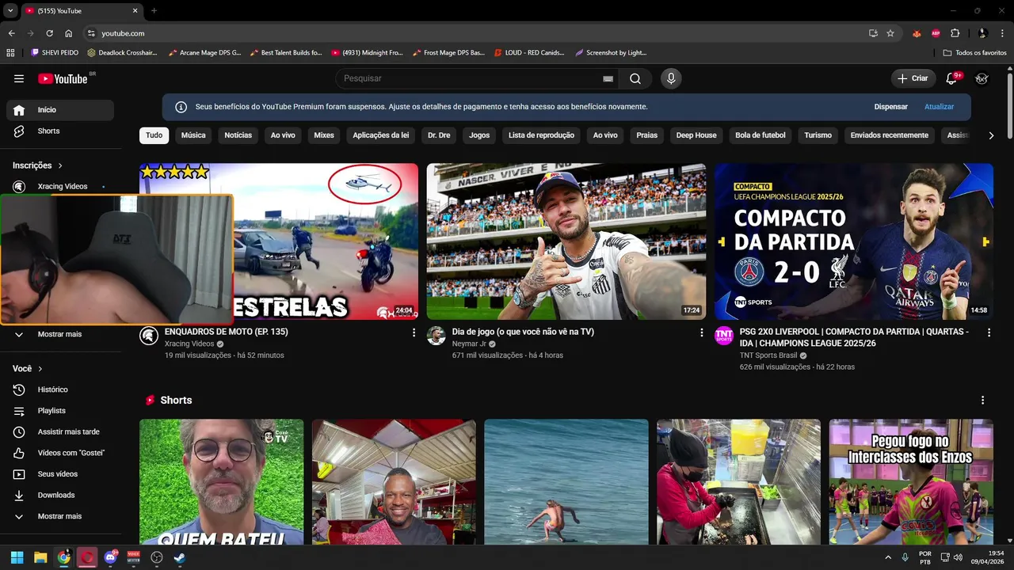Image resolution: width=1014 pixels, height=570 pixels.
Task: Select the Dr. Dre filter chip
Action: (439, 135)
